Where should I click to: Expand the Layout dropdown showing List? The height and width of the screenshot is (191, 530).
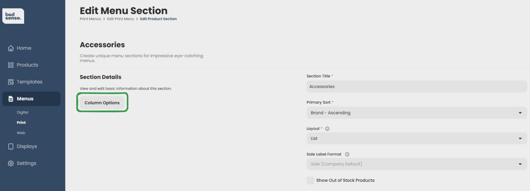(x=417, y=139)
